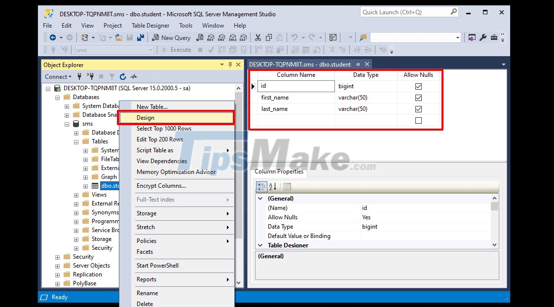
Task: Toggle Allow Nulls for first_name
Action: (x=418, y=98)
